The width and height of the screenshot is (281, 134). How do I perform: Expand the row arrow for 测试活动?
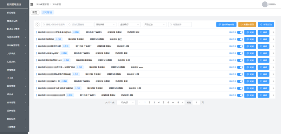click(273, 39)
